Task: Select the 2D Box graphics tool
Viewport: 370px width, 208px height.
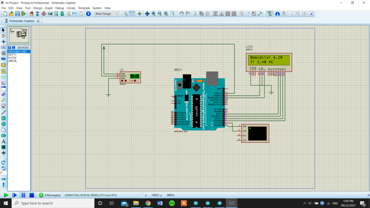Action: tap(3, 118)
